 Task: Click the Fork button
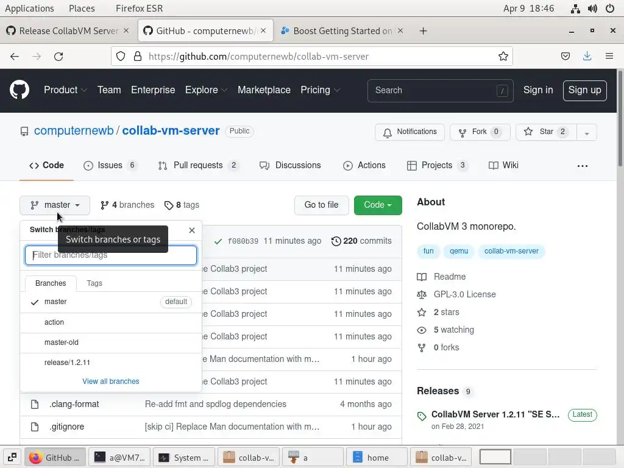(x=480, y=132)
